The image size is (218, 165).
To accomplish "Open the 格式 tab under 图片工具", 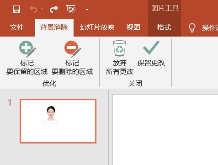I will click(164, 27).
